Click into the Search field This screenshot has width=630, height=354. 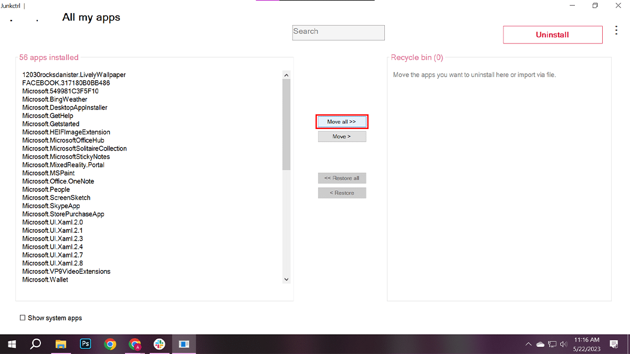[338, 33]
